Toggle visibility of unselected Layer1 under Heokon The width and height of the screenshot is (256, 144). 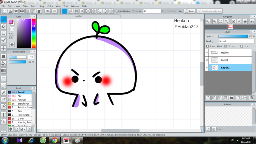coord(207,60)
